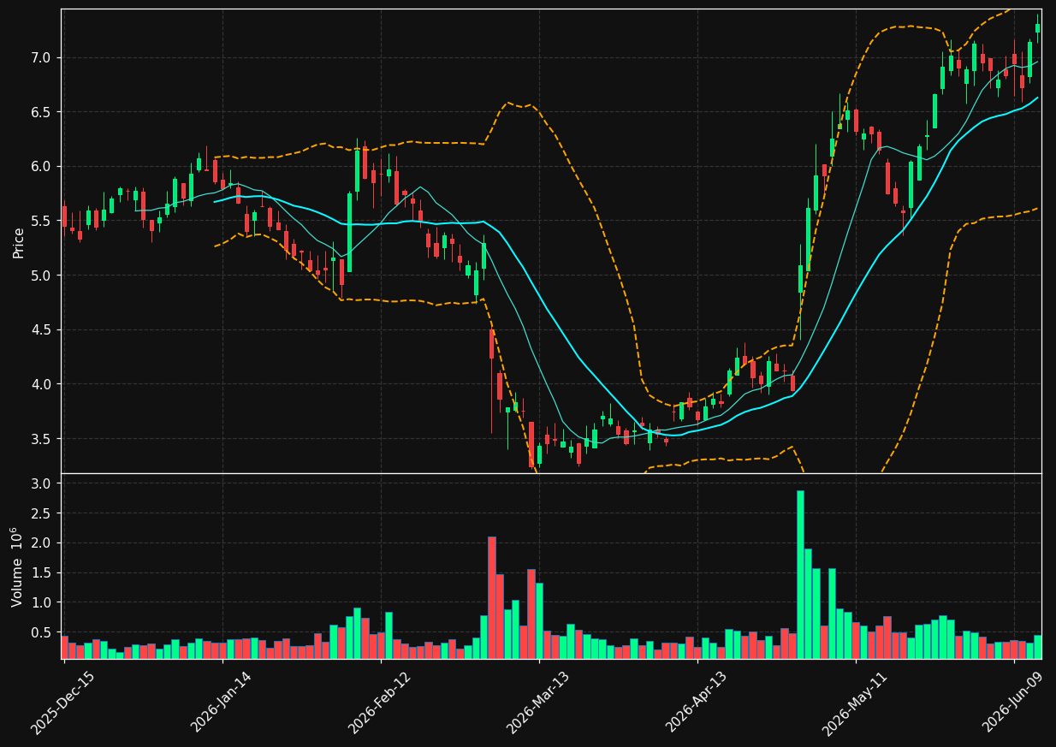Click the 5.0 price tick label
The height and width of the screenshot is (747, 1056).
pos(43,276)
